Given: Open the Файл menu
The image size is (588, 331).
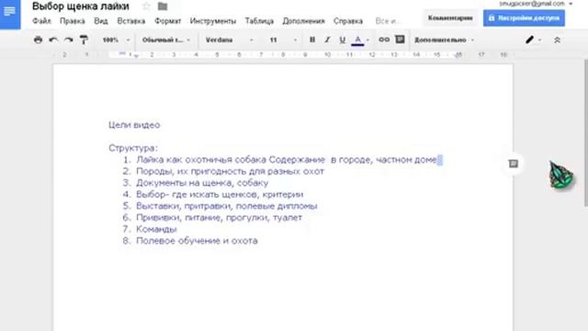Looking at the screenshot, I should 41,21.
